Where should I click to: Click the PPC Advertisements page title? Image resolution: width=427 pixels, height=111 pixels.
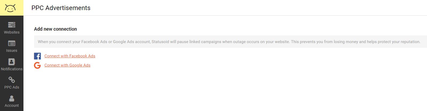point(61,8)
